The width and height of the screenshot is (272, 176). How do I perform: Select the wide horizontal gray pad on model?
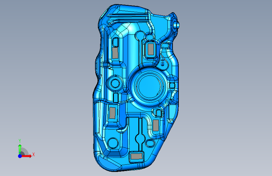[136, 156]
